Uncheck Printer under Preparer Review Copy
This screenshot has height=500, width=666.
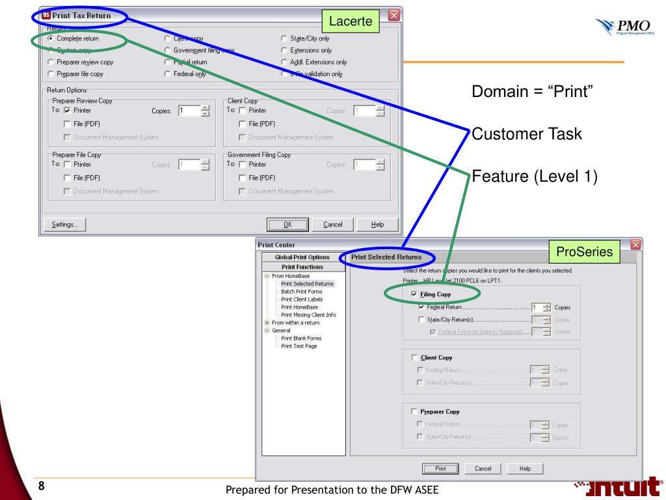(67, 111)
